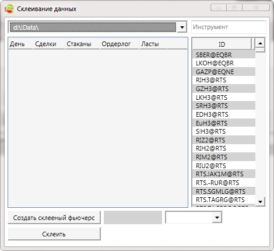Open the d:\!Data\ path dropdown arrow

182,27
